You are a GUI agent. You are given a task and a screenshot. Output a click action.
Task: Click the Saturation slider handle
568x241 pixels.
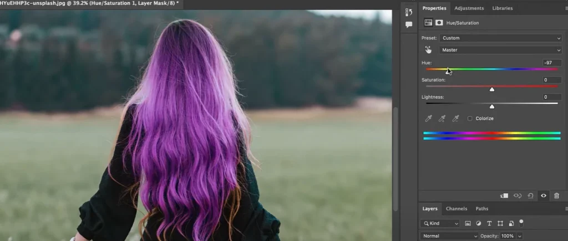[492, 89]
